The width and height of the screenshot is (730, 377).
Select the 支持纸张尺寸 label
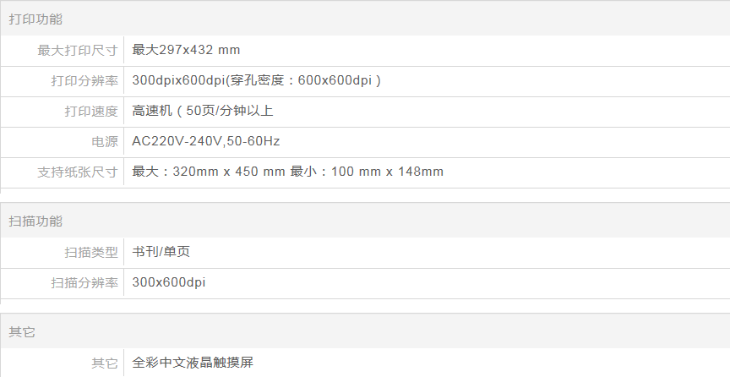(x=78, y=172)
